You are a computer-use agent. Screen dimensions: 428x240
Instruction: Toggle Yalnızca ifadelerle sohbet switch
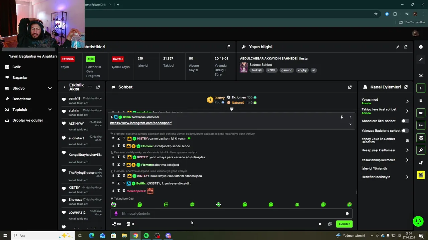click(405, 131)
